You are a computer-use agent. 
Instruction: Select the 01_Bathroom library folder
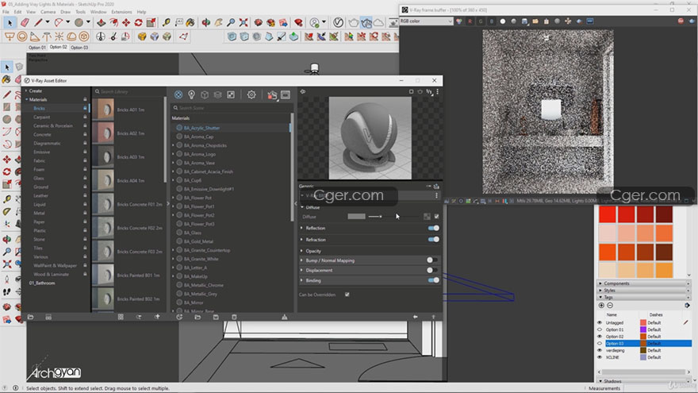pyautogui.click(x=42, y=283)
